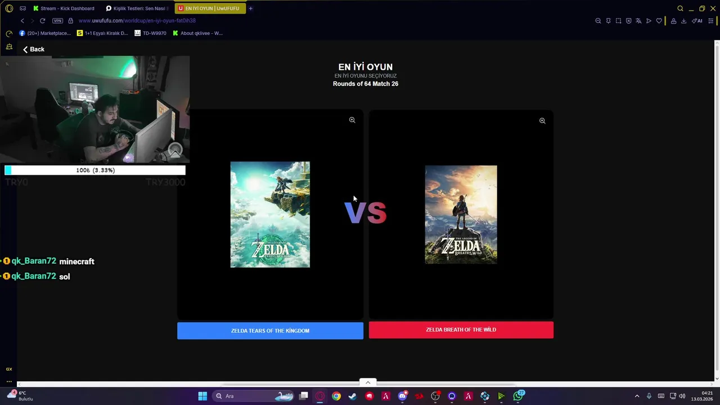Open the easy setup sliders icon
This screenshot has height=405, width=720.
(710, 21)
